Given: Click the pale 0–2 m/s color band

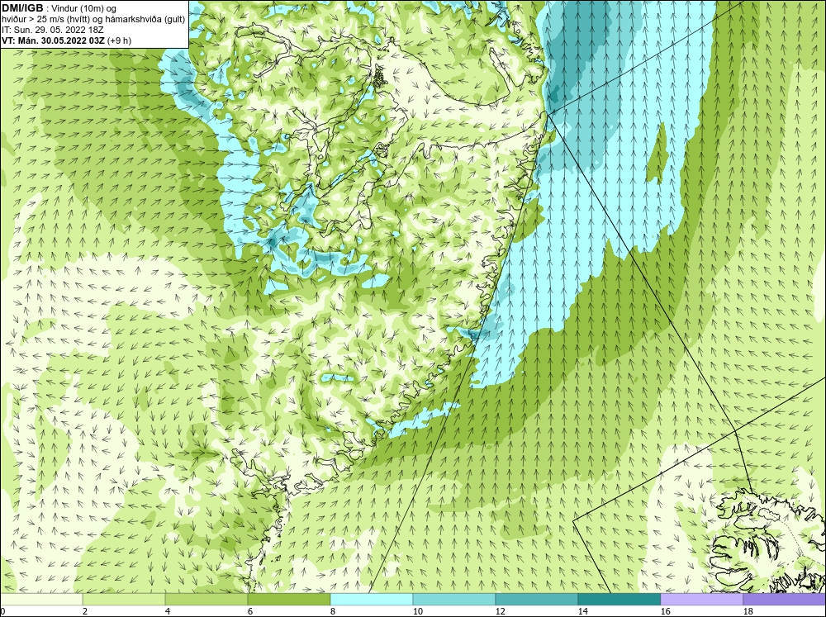Looking at the screenshot, I should coord(41,599).
